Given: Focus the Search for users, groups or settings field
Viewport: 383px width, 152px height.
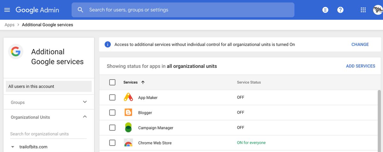Looking at the screenshot, I should (x=183, y=10).
